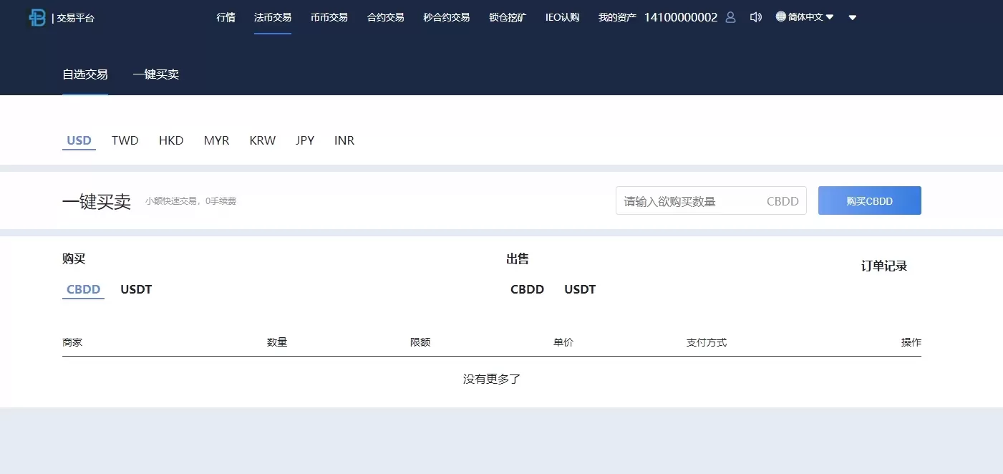
Task: Click the speaker announcement icon
Action: coord(755,17)
